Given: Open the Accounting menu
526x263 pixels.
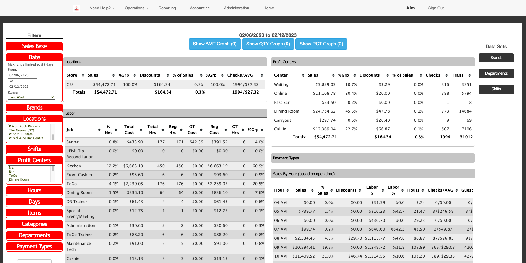Looking at the screenshot, I should pyautogui.click(x=202, y=8).
